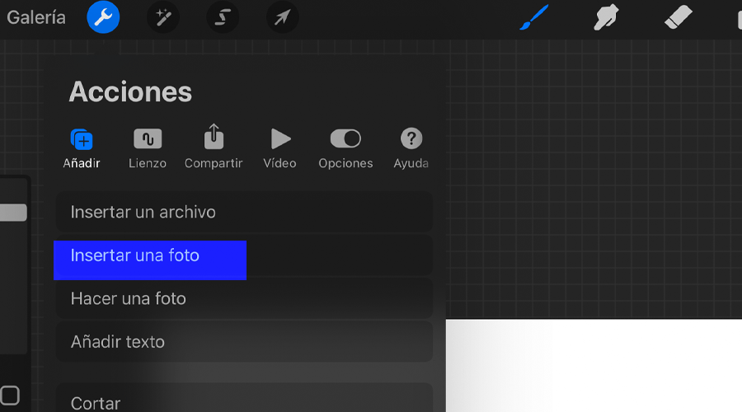Switch to the Añadir tab
This screenshot has height=412, width=742.
point(82,148)
